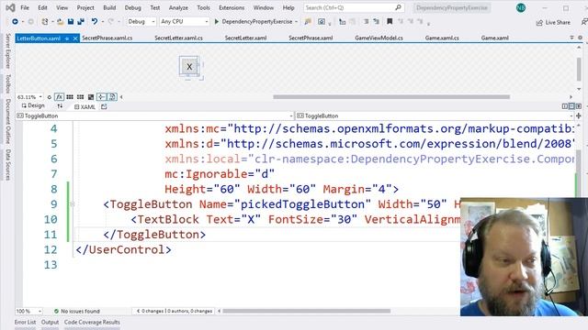Click the pop out XAML icon
588x330 pixels.
104,106
